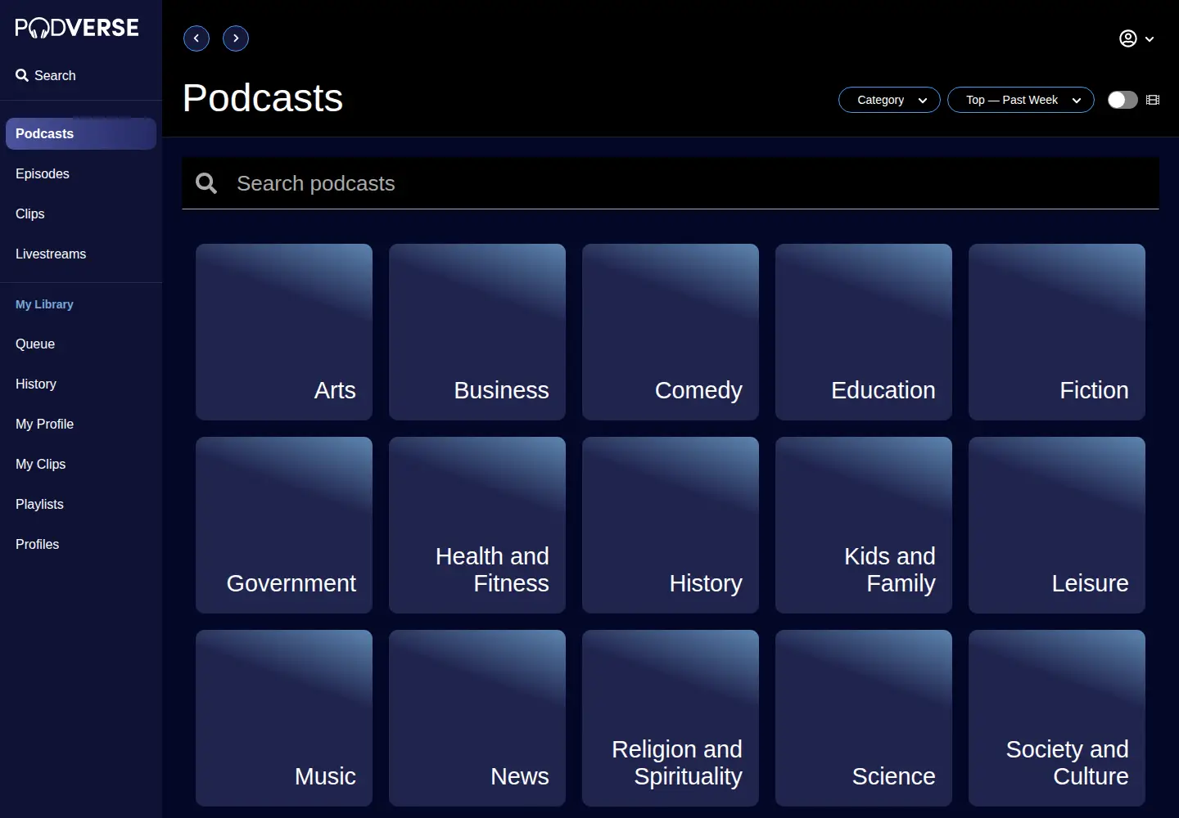Select the Science category tile
Image resolution: width=1179 pixels, height=818 pixels.
coord(864,718)
